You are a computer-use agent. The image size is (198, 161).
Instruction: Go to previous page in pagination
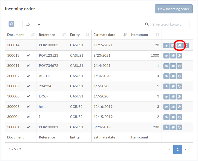pos(170,149)
